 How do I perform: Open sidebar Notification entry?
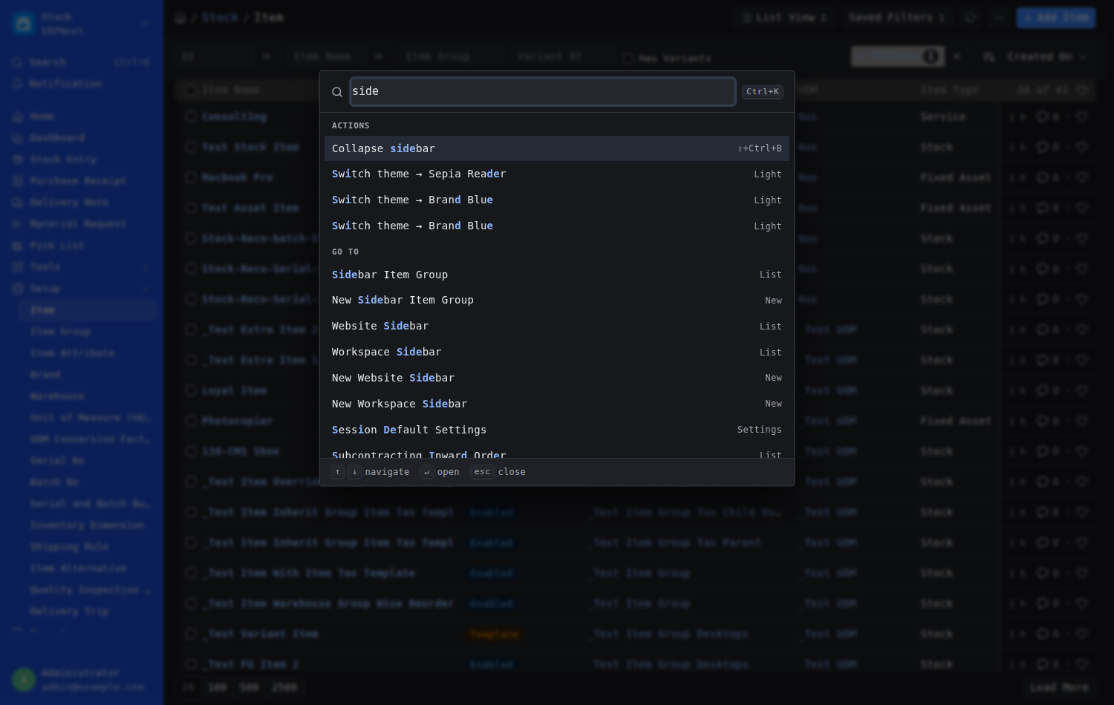82,84
